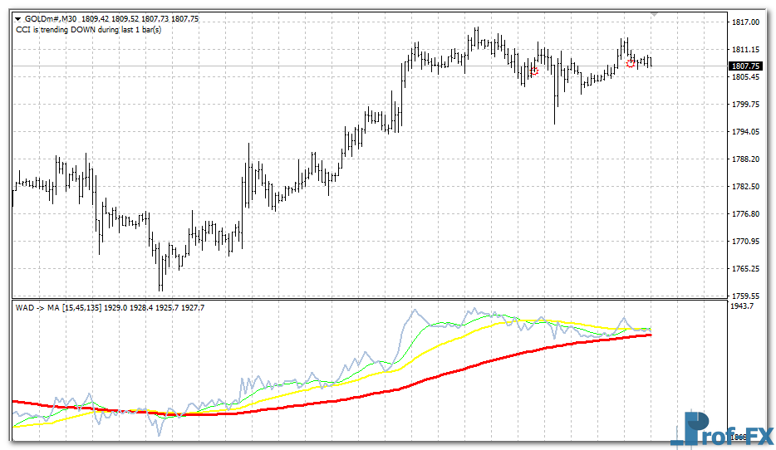The height and width of the screenshot is (450, 776).
Task: Click the chart shift triangle marker at top
Action: click(656, 14)
